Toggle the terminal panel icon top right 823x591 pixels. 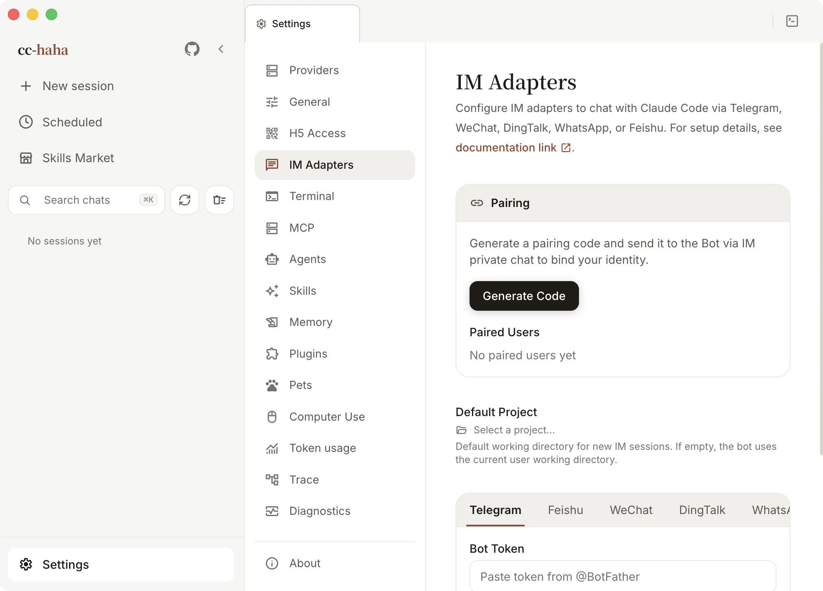pos(792,21)
